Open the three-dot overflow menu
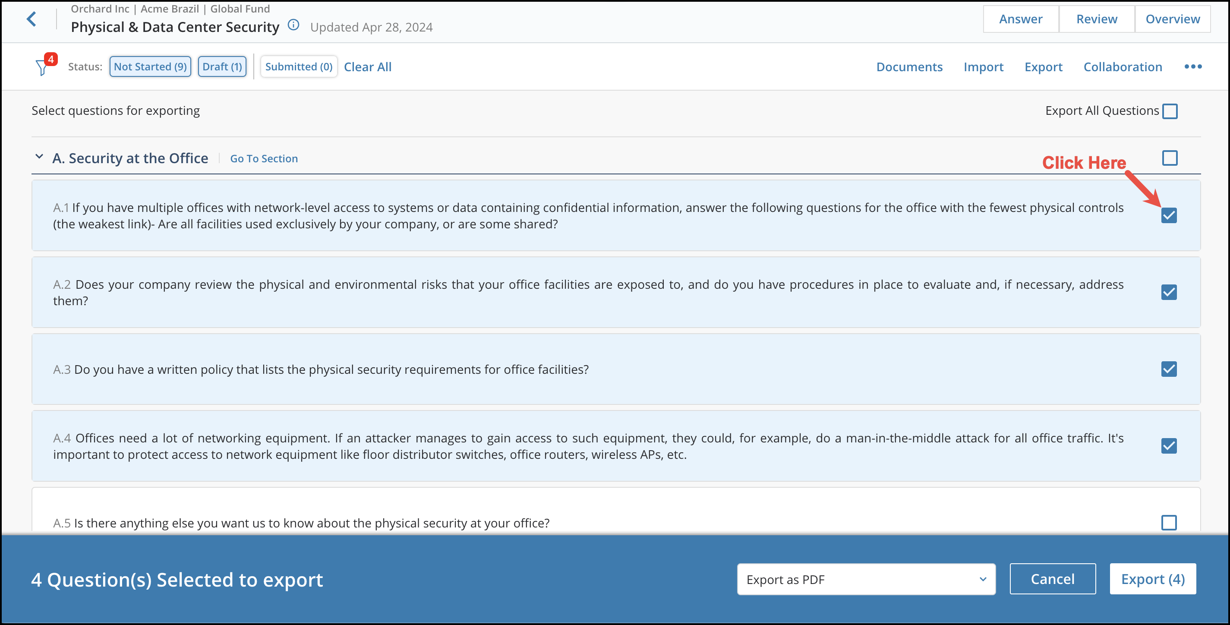The image size is (1230, 625). pos(1194,67)
